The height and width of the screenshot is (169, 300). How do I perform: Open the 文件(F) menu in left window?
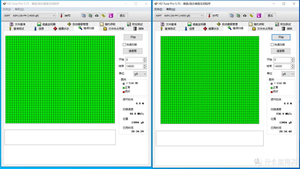[x=7, y=9]
